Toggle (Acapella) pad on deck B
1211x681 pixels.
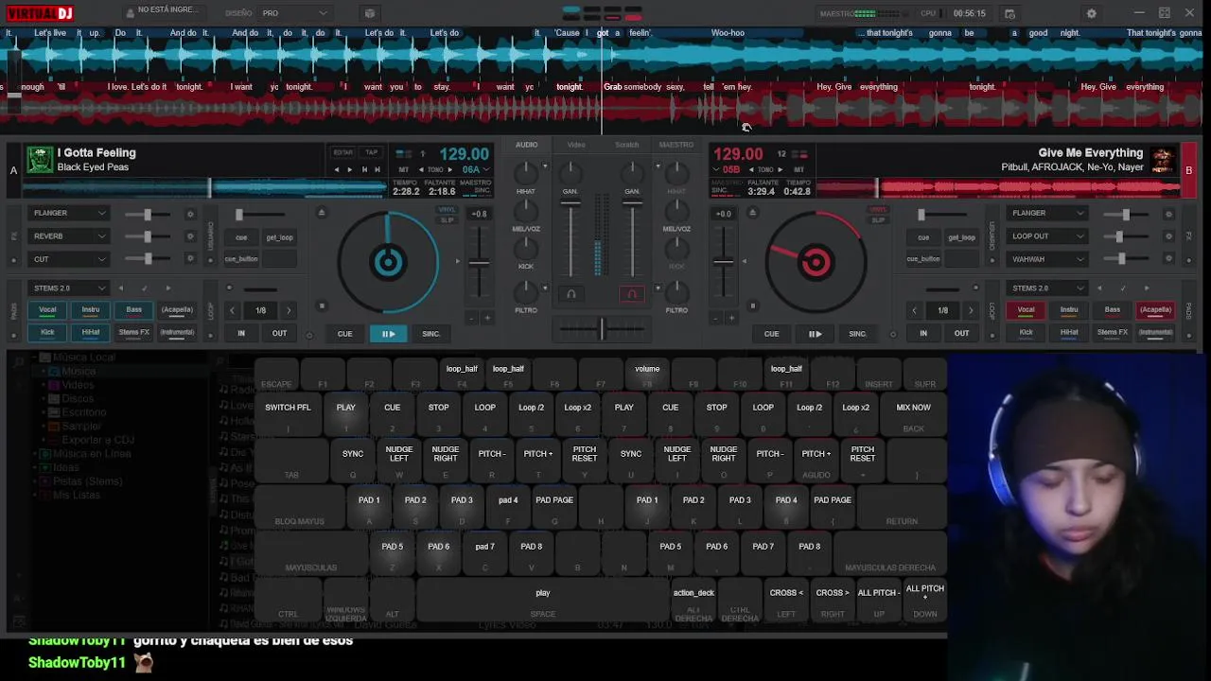(1155, 309)
